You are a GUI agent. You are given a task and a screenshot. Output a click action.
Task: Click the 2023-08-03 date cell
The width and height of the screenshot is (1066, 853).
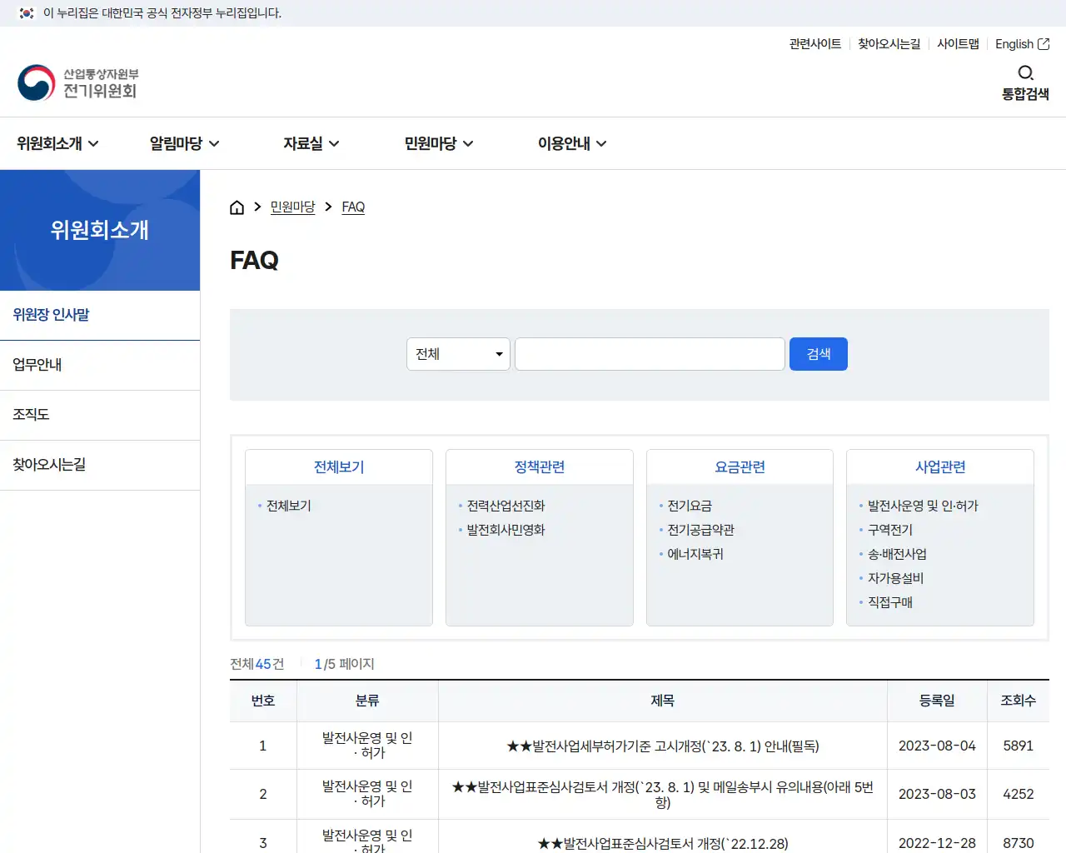[x=937, y=794]
